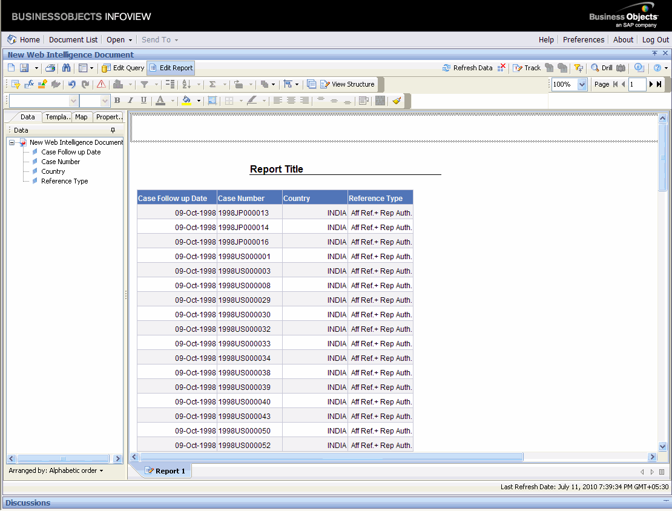Click the add report filter icon
This screenshot has width=672, height=511.
(16, 84)
